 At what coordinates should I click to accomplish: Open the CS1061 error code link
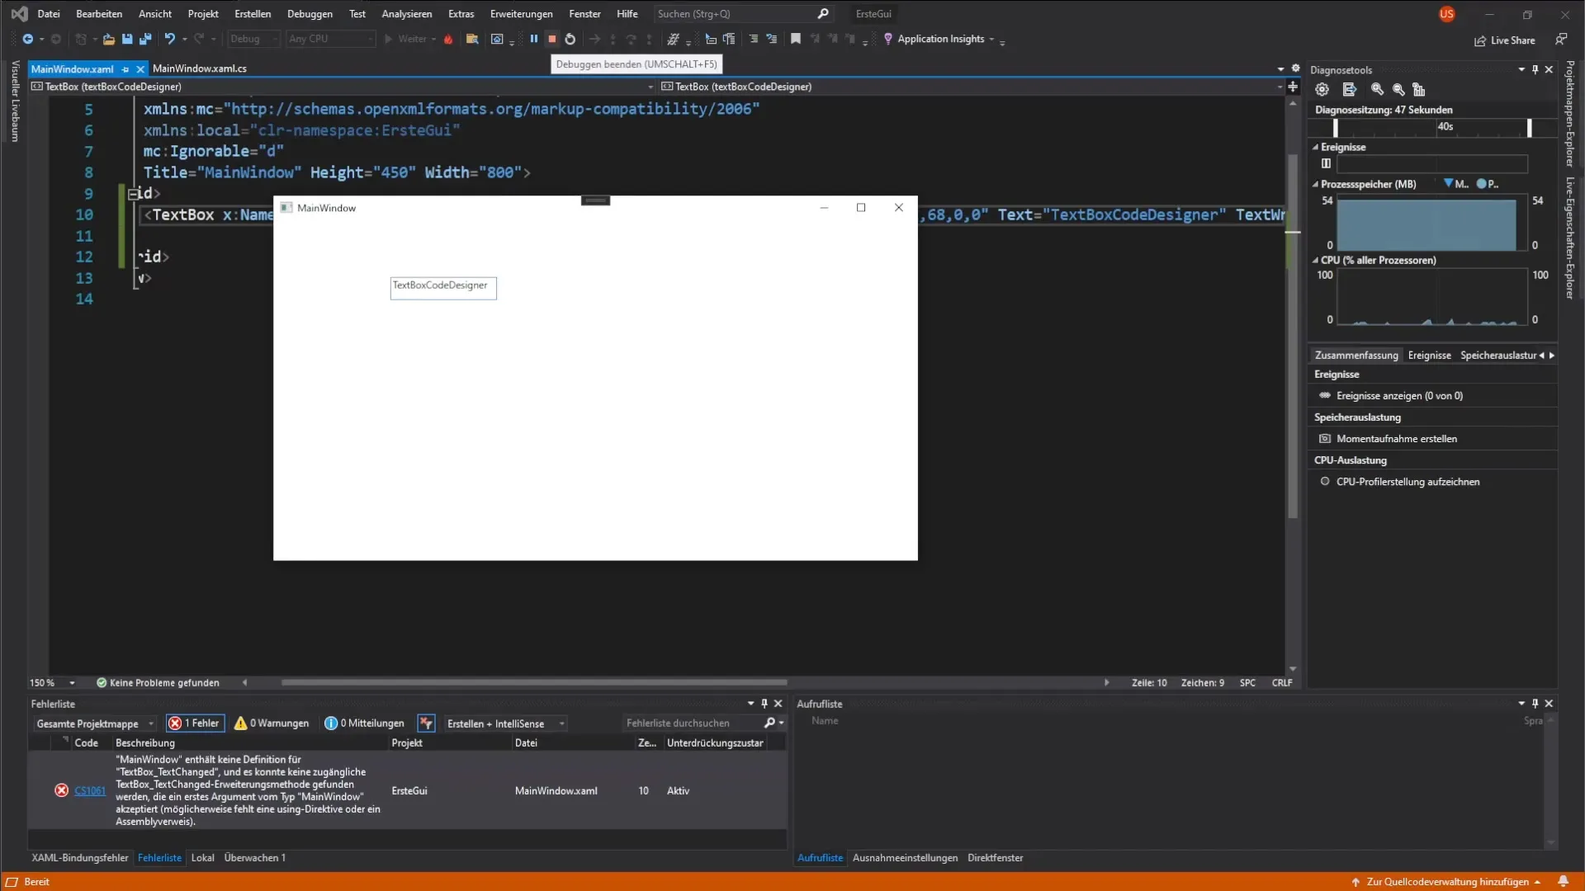click(x=90, y=790)
